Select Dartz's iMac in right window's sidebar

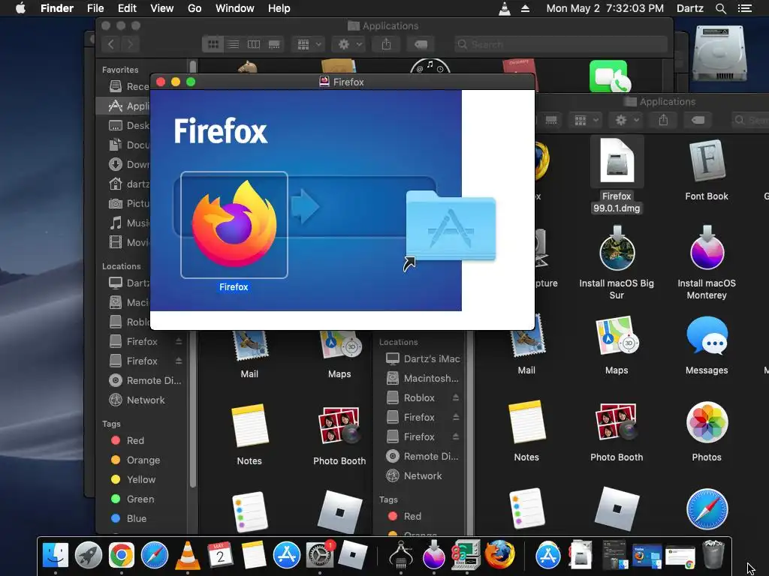pos(423,358)
